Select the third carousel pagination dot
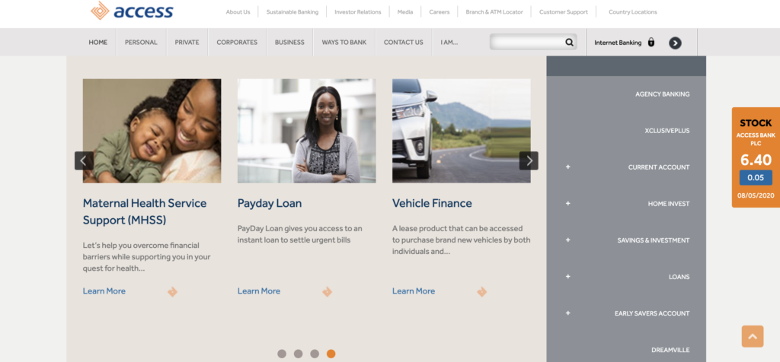The image size is (780, 362). point(315,354)
